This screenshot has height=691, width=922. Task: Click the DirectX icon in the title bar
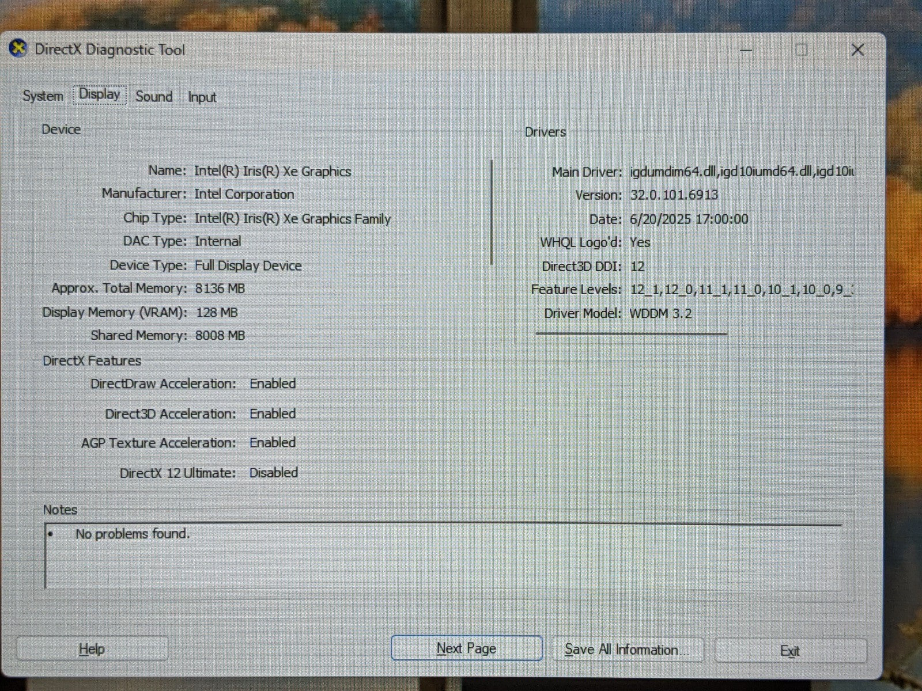(x=18, y=49)
